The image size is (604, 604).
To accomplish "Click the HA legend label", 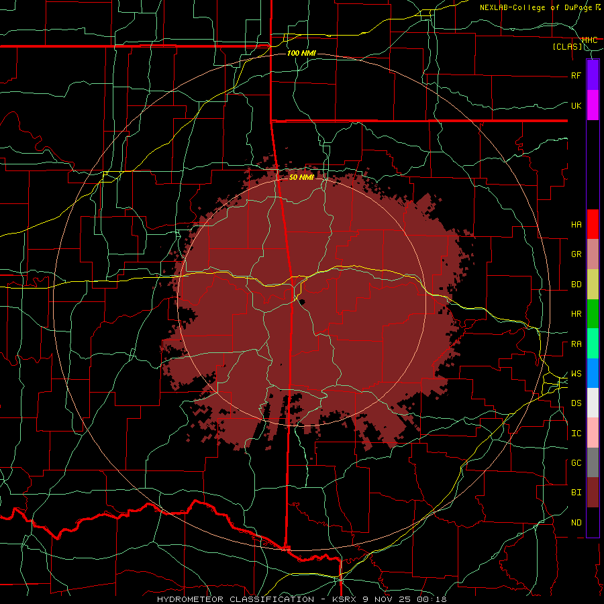I will [x=576, y=224].
